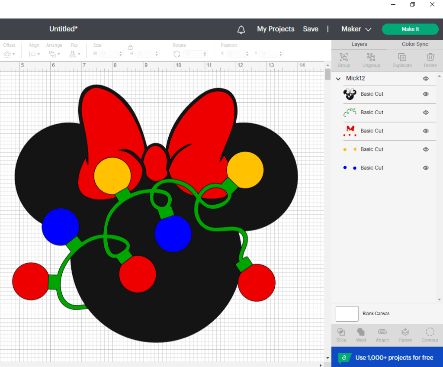Click the Duplicate layer icon
Screen dimensions: 443x367
pos(402,58)
